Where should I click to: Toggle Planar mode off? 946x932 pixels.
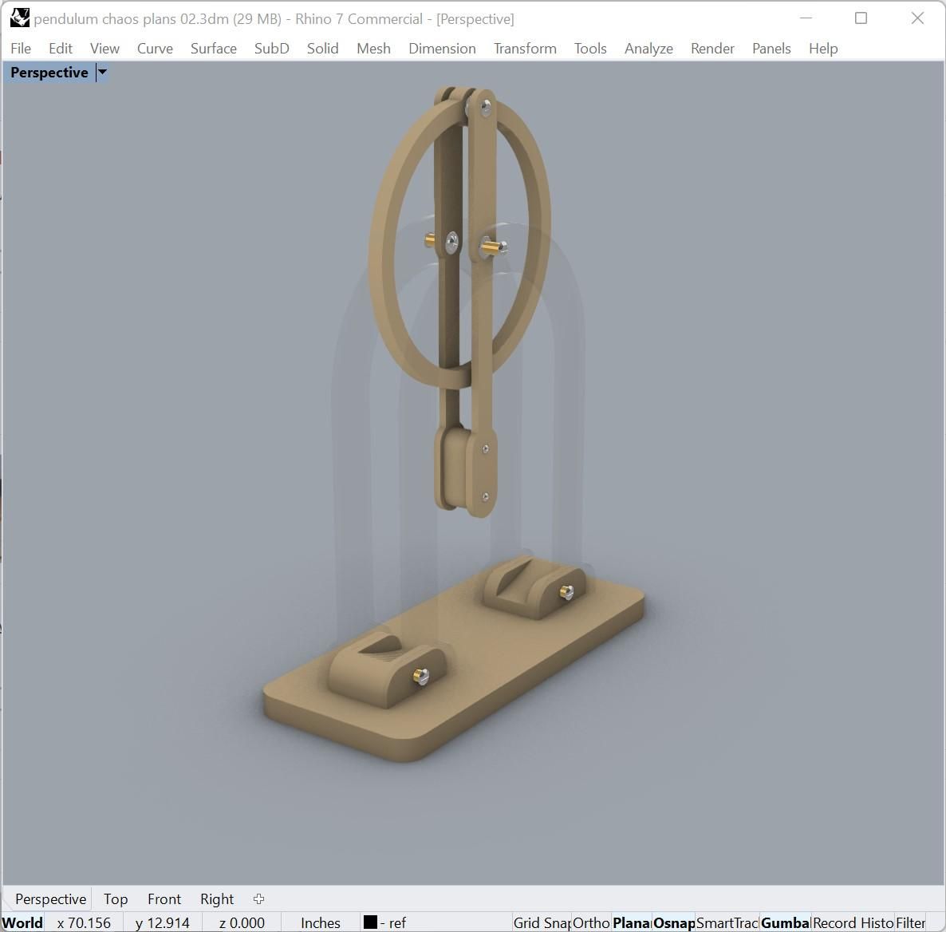click(631, 922)
